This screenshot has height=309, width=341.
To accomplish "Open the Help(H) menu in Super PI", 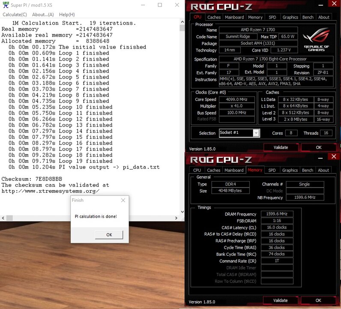I will tap(67, 15).
